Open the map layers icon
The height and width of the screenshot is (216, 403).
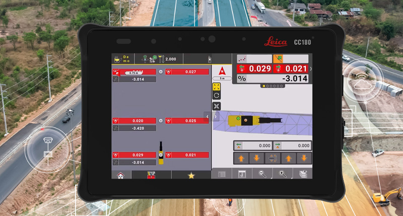coord(303,174)
